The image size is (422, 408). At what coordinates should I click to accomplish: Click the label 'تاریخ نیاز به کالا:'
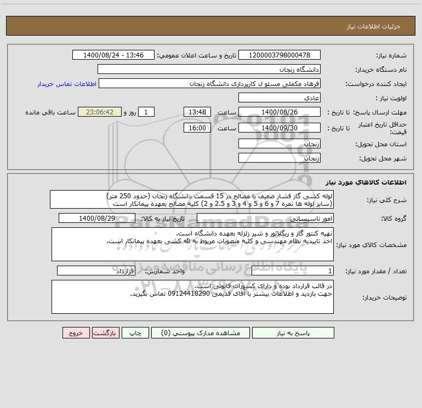[163, 219]
